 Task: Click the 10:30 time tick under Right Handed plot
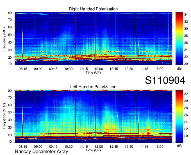click(69, 69)
